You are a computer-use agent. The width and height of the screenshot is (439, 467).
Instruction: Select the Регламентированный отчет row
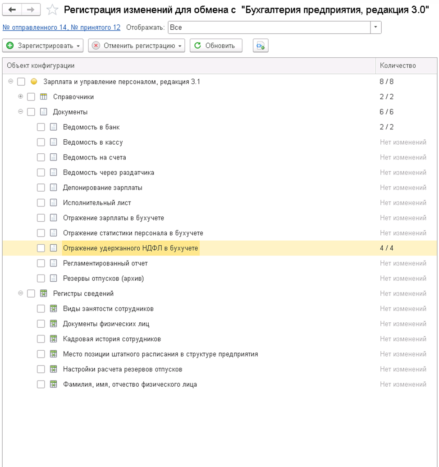pos(220,263)
